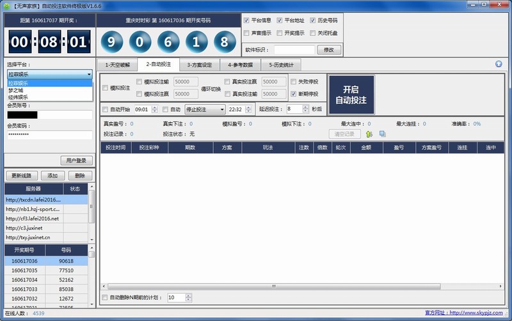Select server row http://c3.juxinet
Image resolution: width=512 pixels, height=321 pixels.
click(33, 228)
